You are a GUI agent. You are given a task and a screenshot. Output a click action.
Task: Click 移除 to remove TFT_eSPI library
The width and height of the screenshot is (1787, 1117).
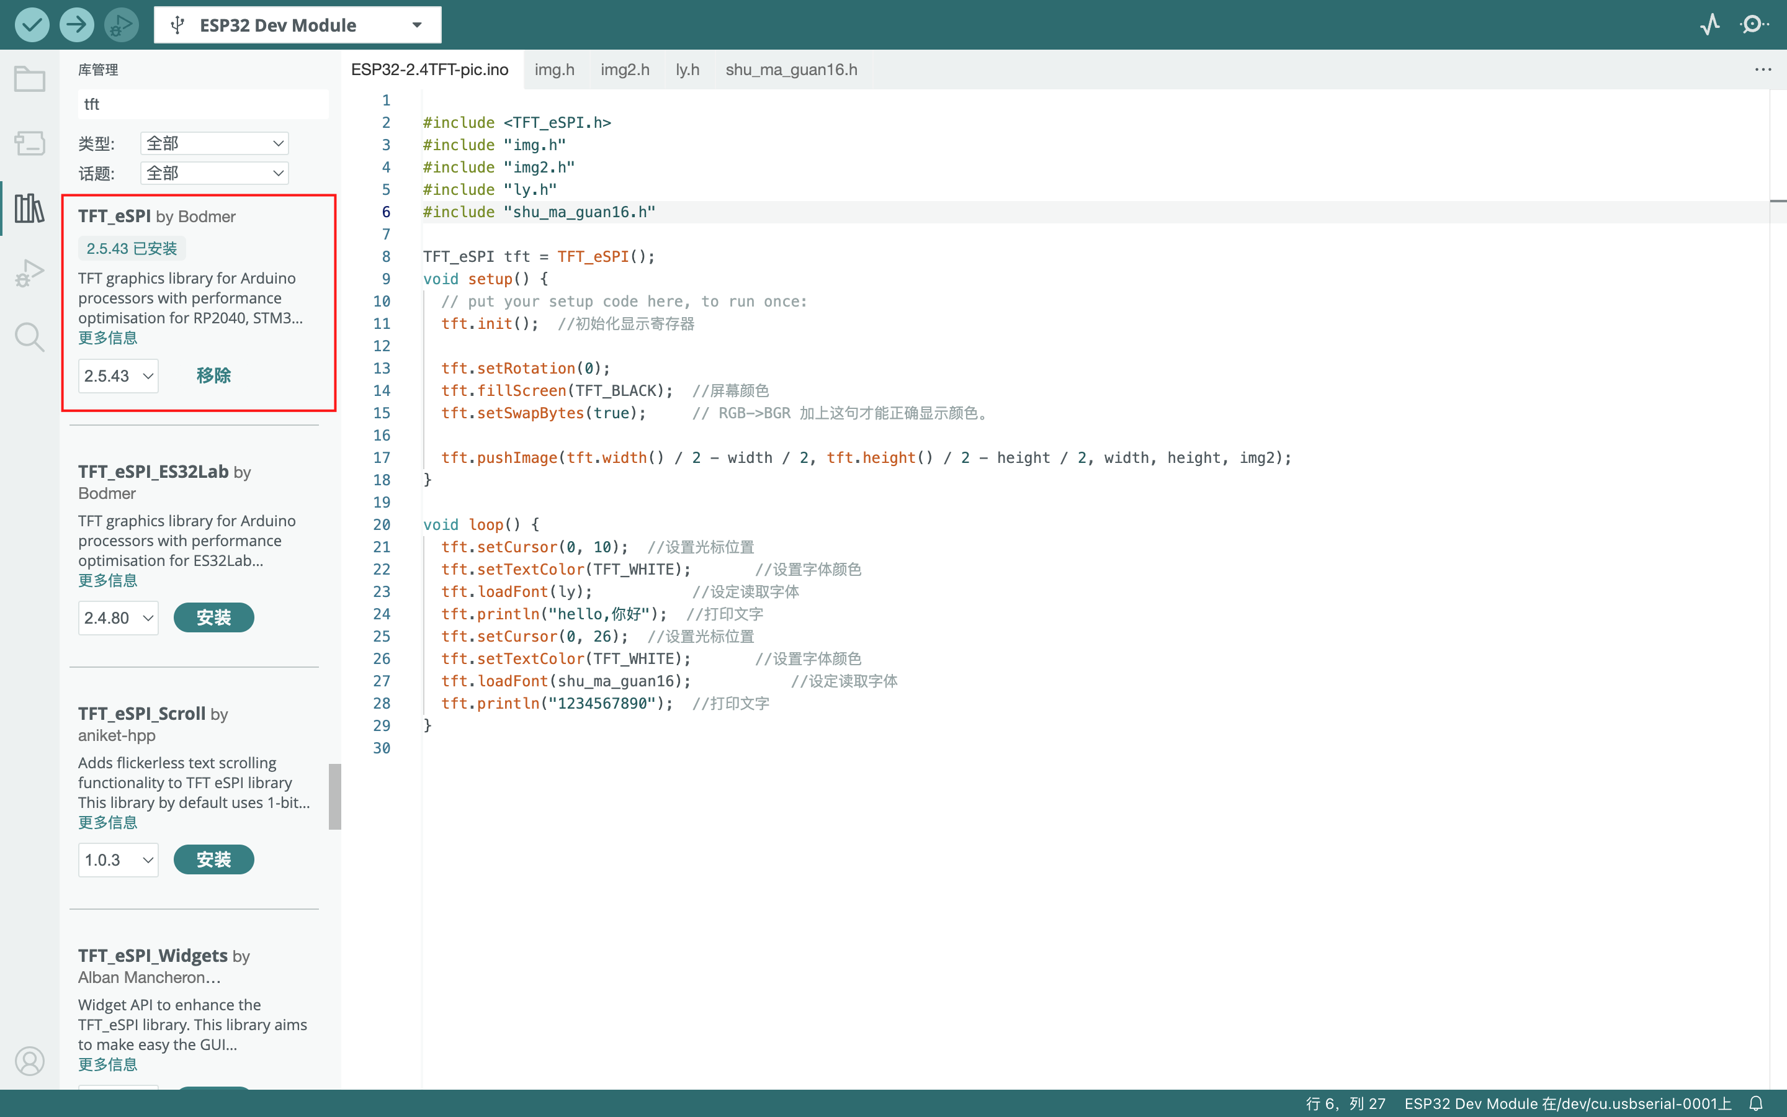tap(213, 376)
